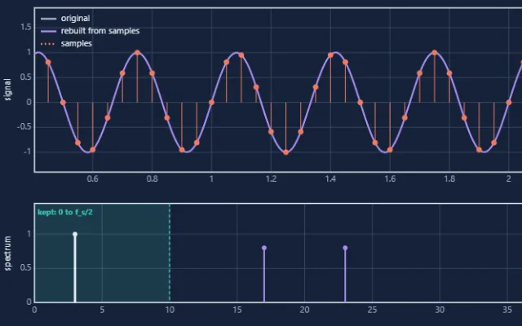This screenshot has width=522, height=326.
Task: Click the "1.2" time axis tick label
Action: tap(271, 179)
